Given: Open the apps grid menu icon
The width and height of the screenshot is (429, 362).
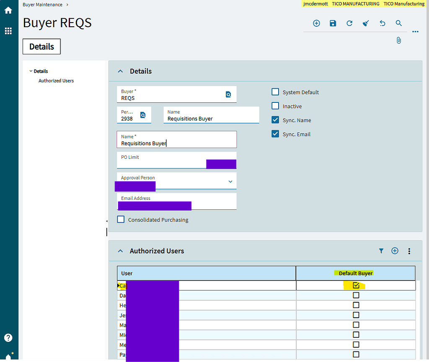Looking at the screenshot, I should (8, 31).
